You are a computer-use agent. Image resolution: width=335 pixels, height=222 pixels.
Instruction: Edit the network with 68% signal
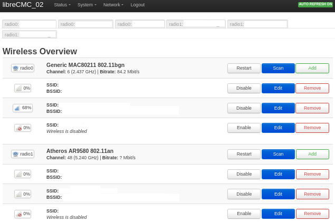coord(278,108)
